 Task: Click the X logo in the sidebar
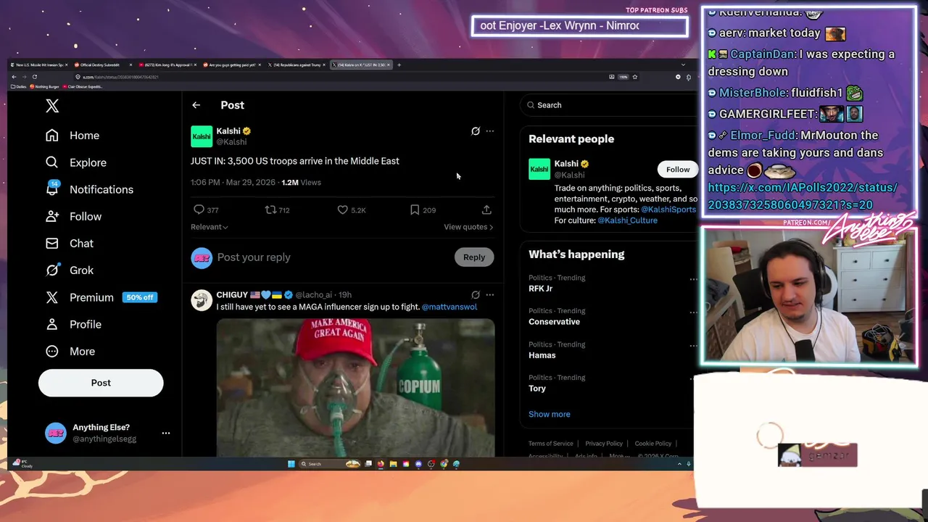[52, 106]
